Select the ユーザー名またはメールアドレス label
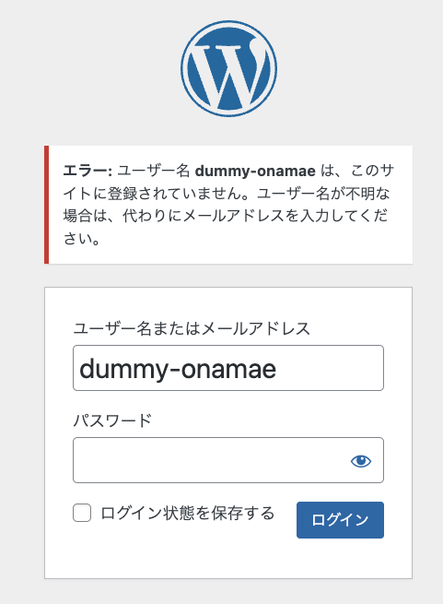Screen dimensions: 443x604 [x=192, y=328]
